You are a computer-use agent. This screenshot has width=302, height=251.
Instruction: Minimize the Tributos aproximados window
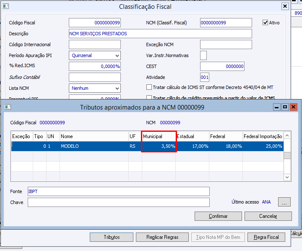point(276,107)
